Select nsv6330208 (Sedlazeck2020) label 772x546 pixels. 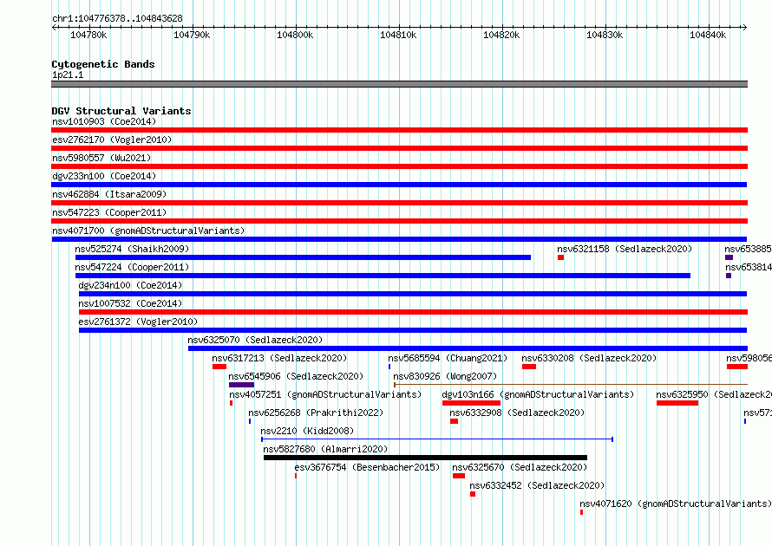point(589,358)
